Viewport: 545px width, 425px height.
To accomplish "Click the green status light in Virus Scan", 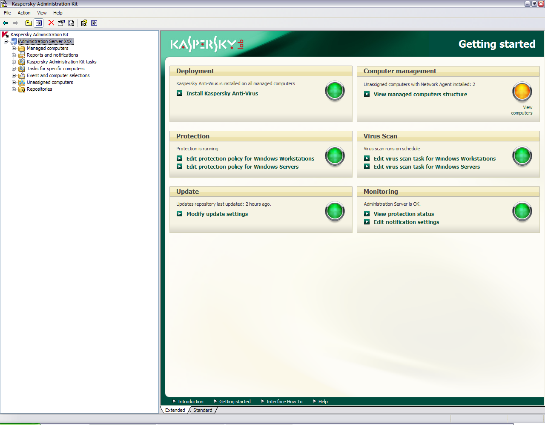I will [x=522, y=156].
